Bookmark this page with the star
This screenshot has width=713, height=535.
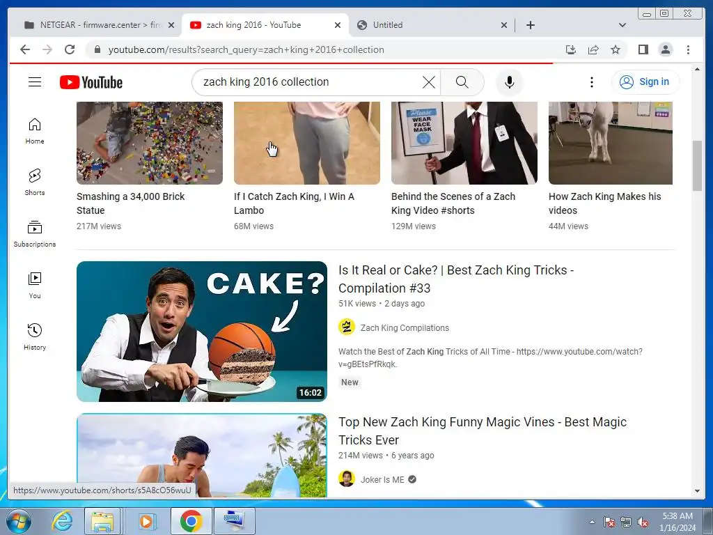616,49
